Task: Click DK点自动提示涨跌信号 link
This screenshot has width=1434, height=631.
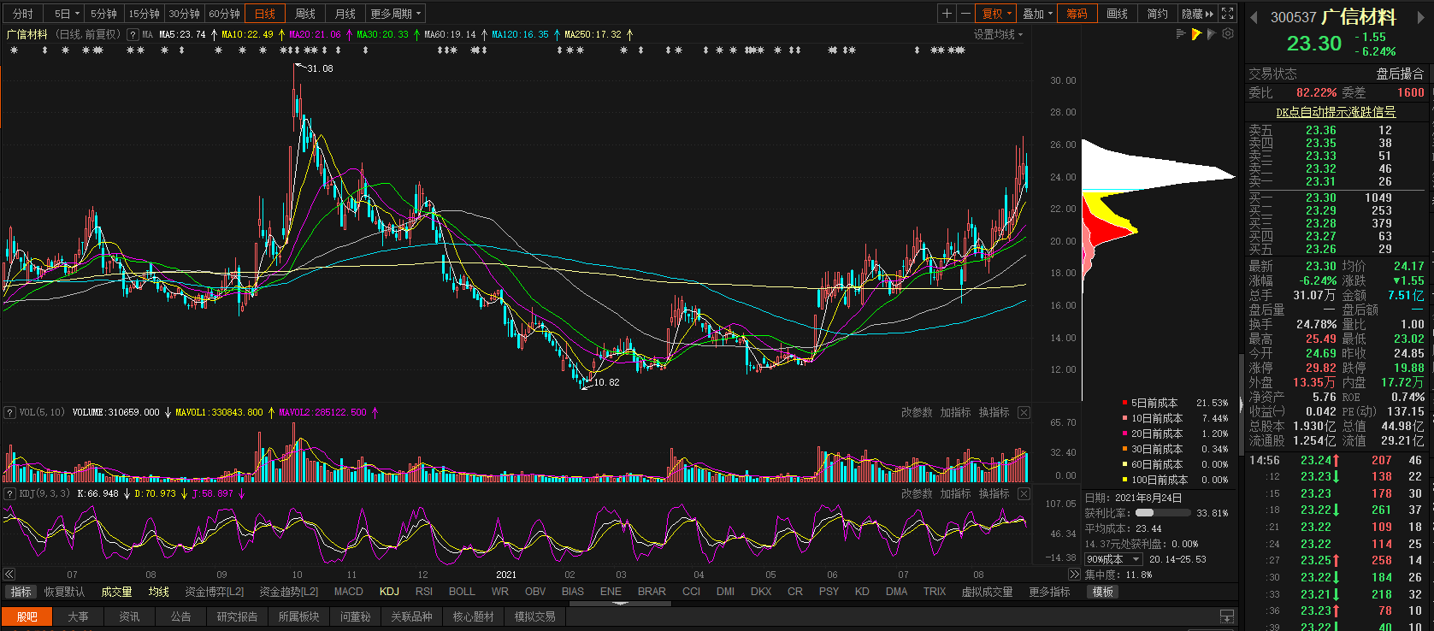Action: pos(1336,112)
